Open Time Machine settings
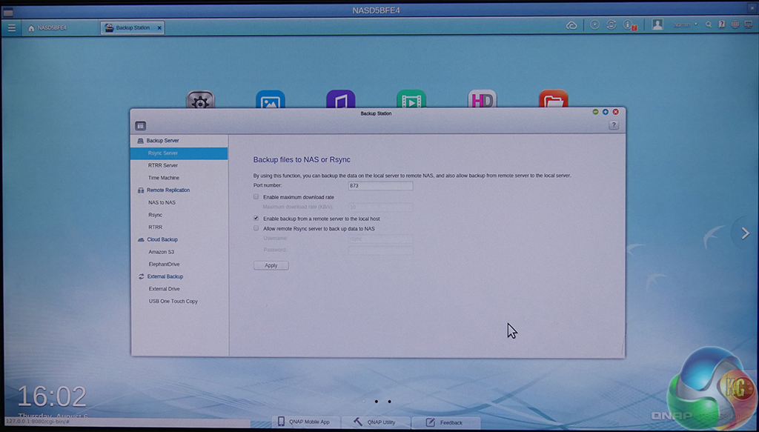 coord(164,178)
